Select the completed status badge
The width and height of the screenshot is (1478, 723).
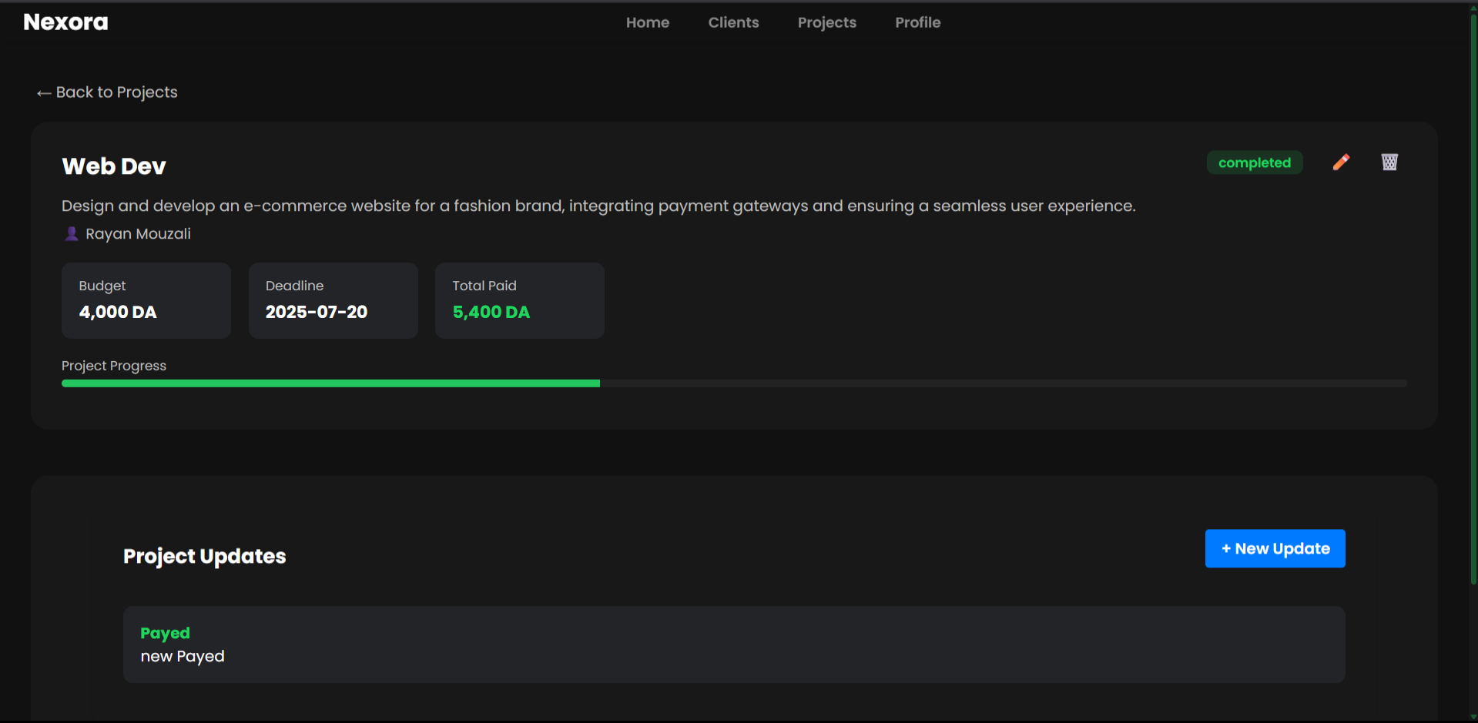pos(1254,162)
